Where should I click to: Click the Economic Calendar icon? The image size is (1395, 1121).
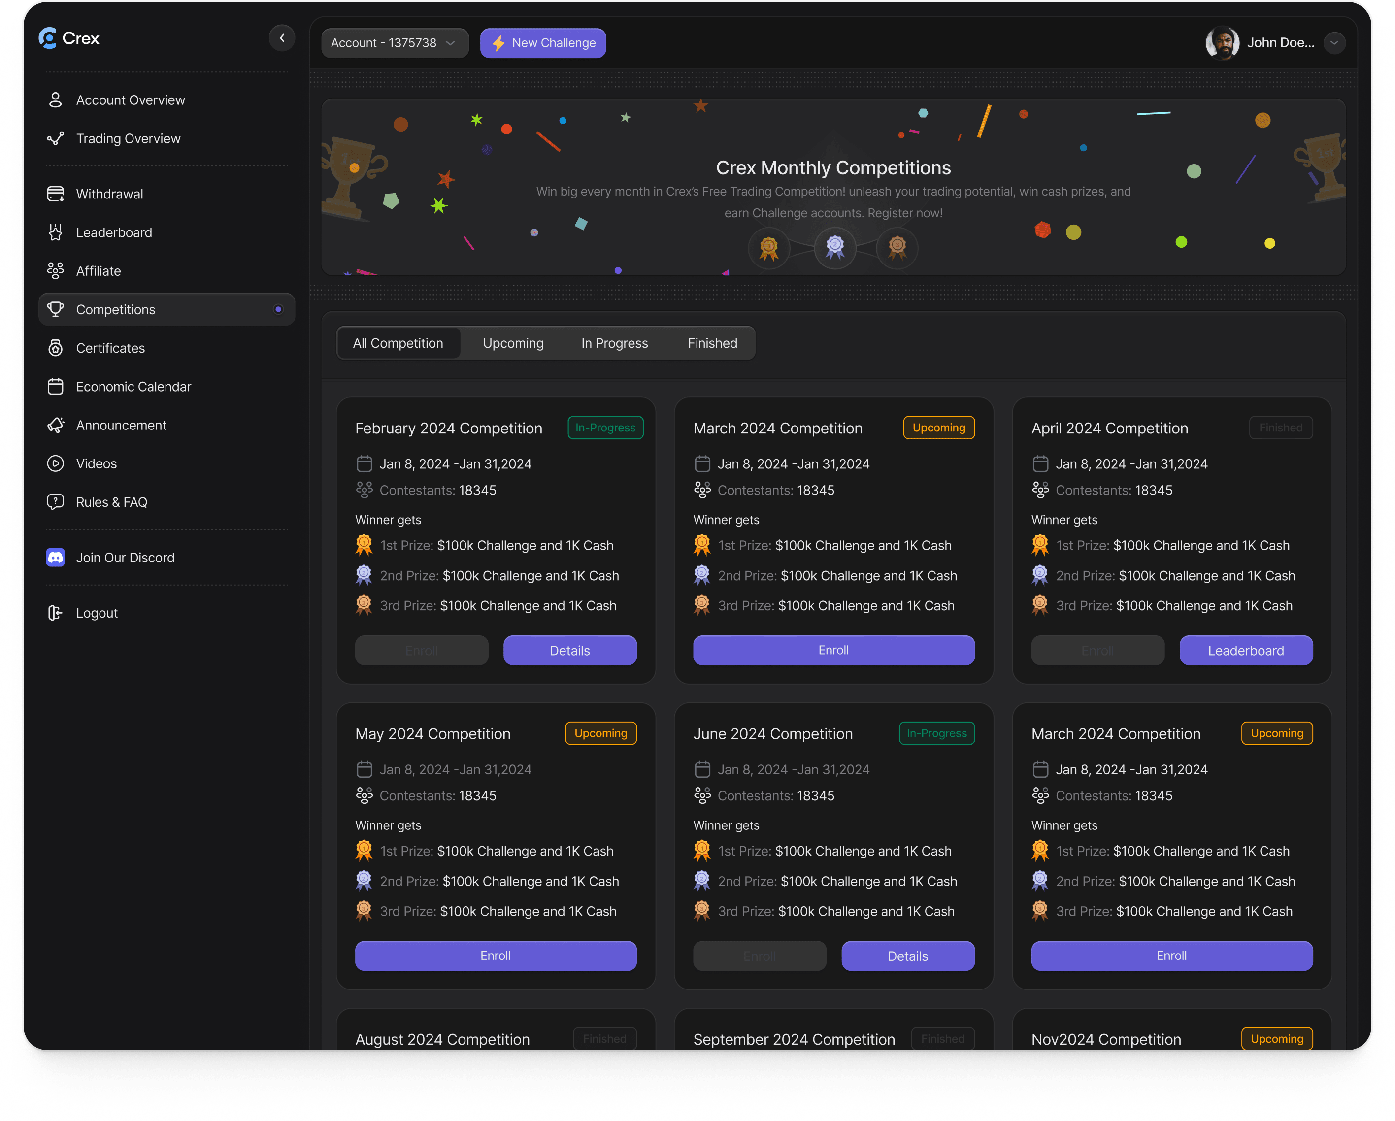(56, 386)
